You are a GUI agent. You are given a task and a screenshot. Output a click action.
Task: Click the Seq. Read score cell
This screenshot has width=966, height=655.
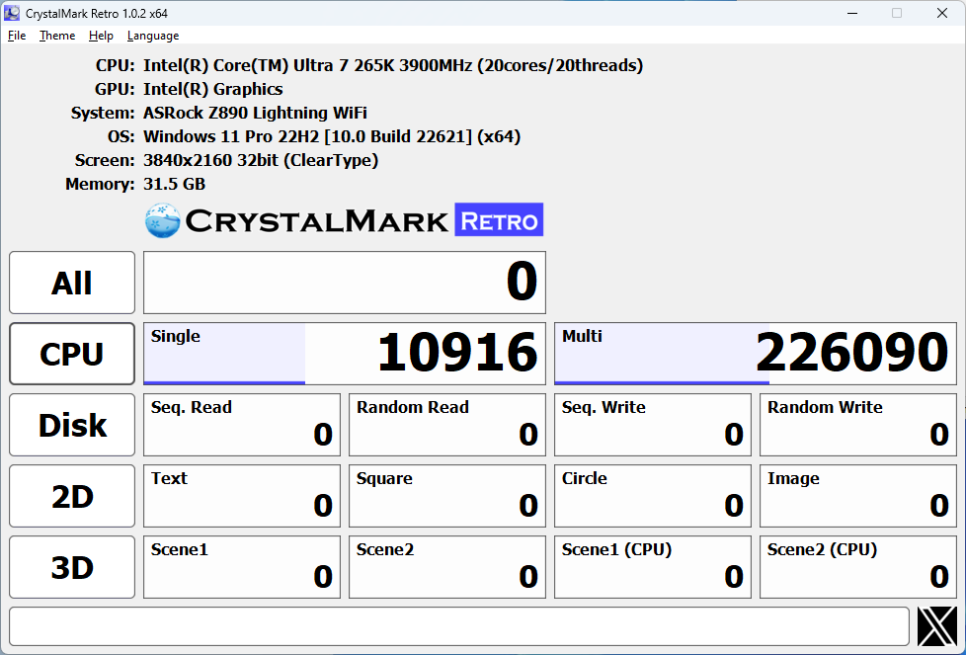click(x=241, y=425)
